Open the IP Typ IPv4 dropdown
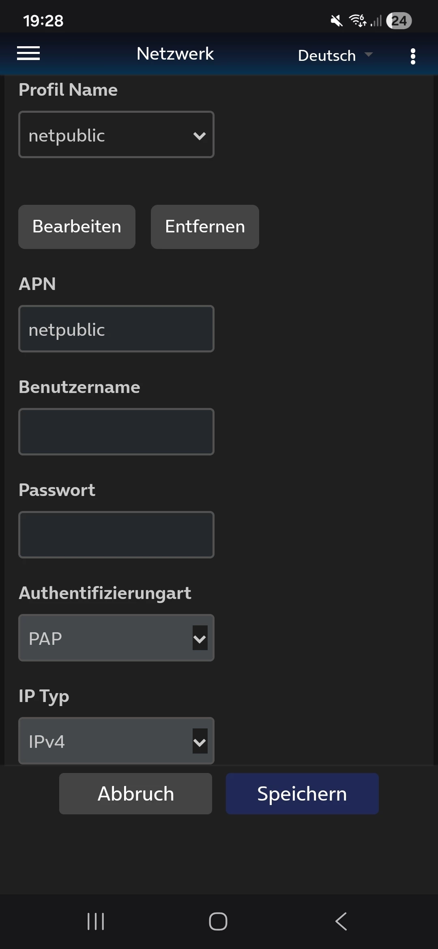Screen dimensions: 438x949 (116, 741)
